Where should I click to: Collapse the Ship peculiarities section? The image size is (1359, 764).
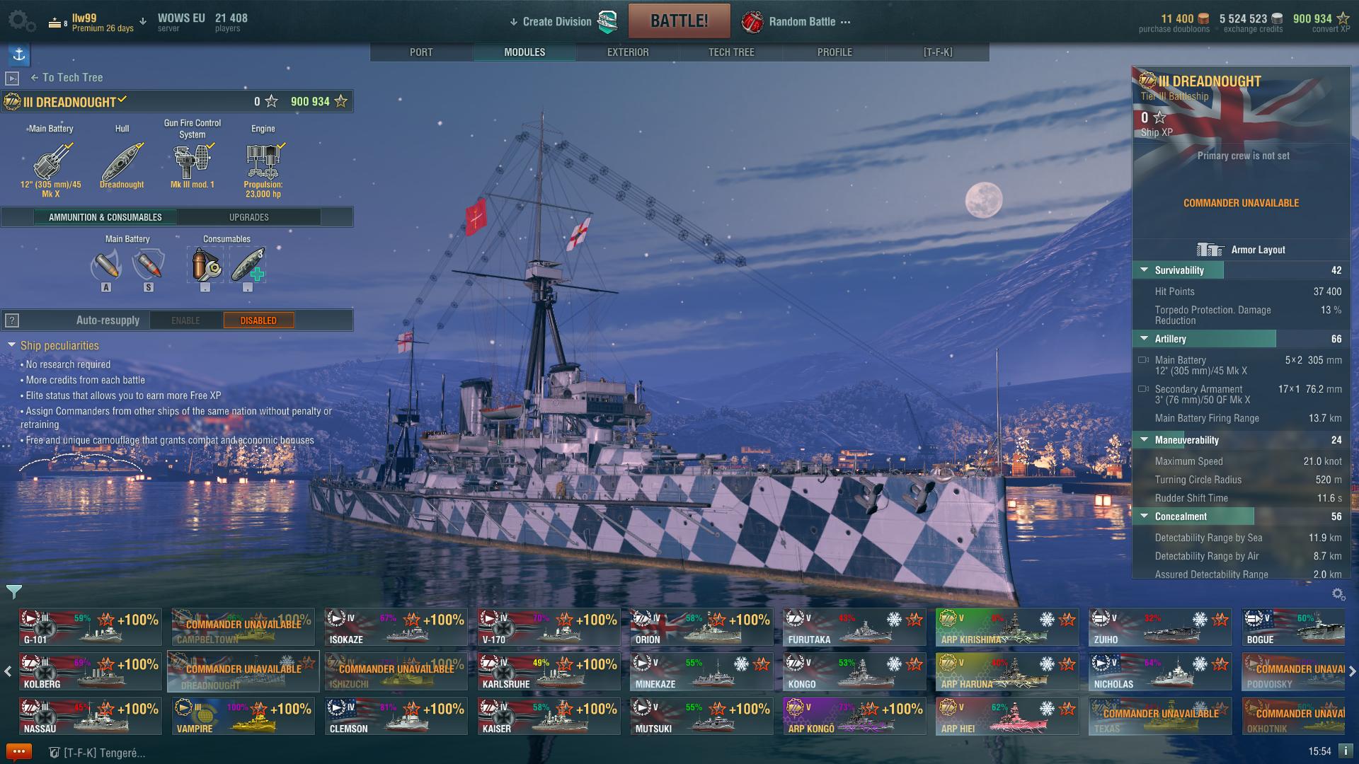click(x=11, y=345)
